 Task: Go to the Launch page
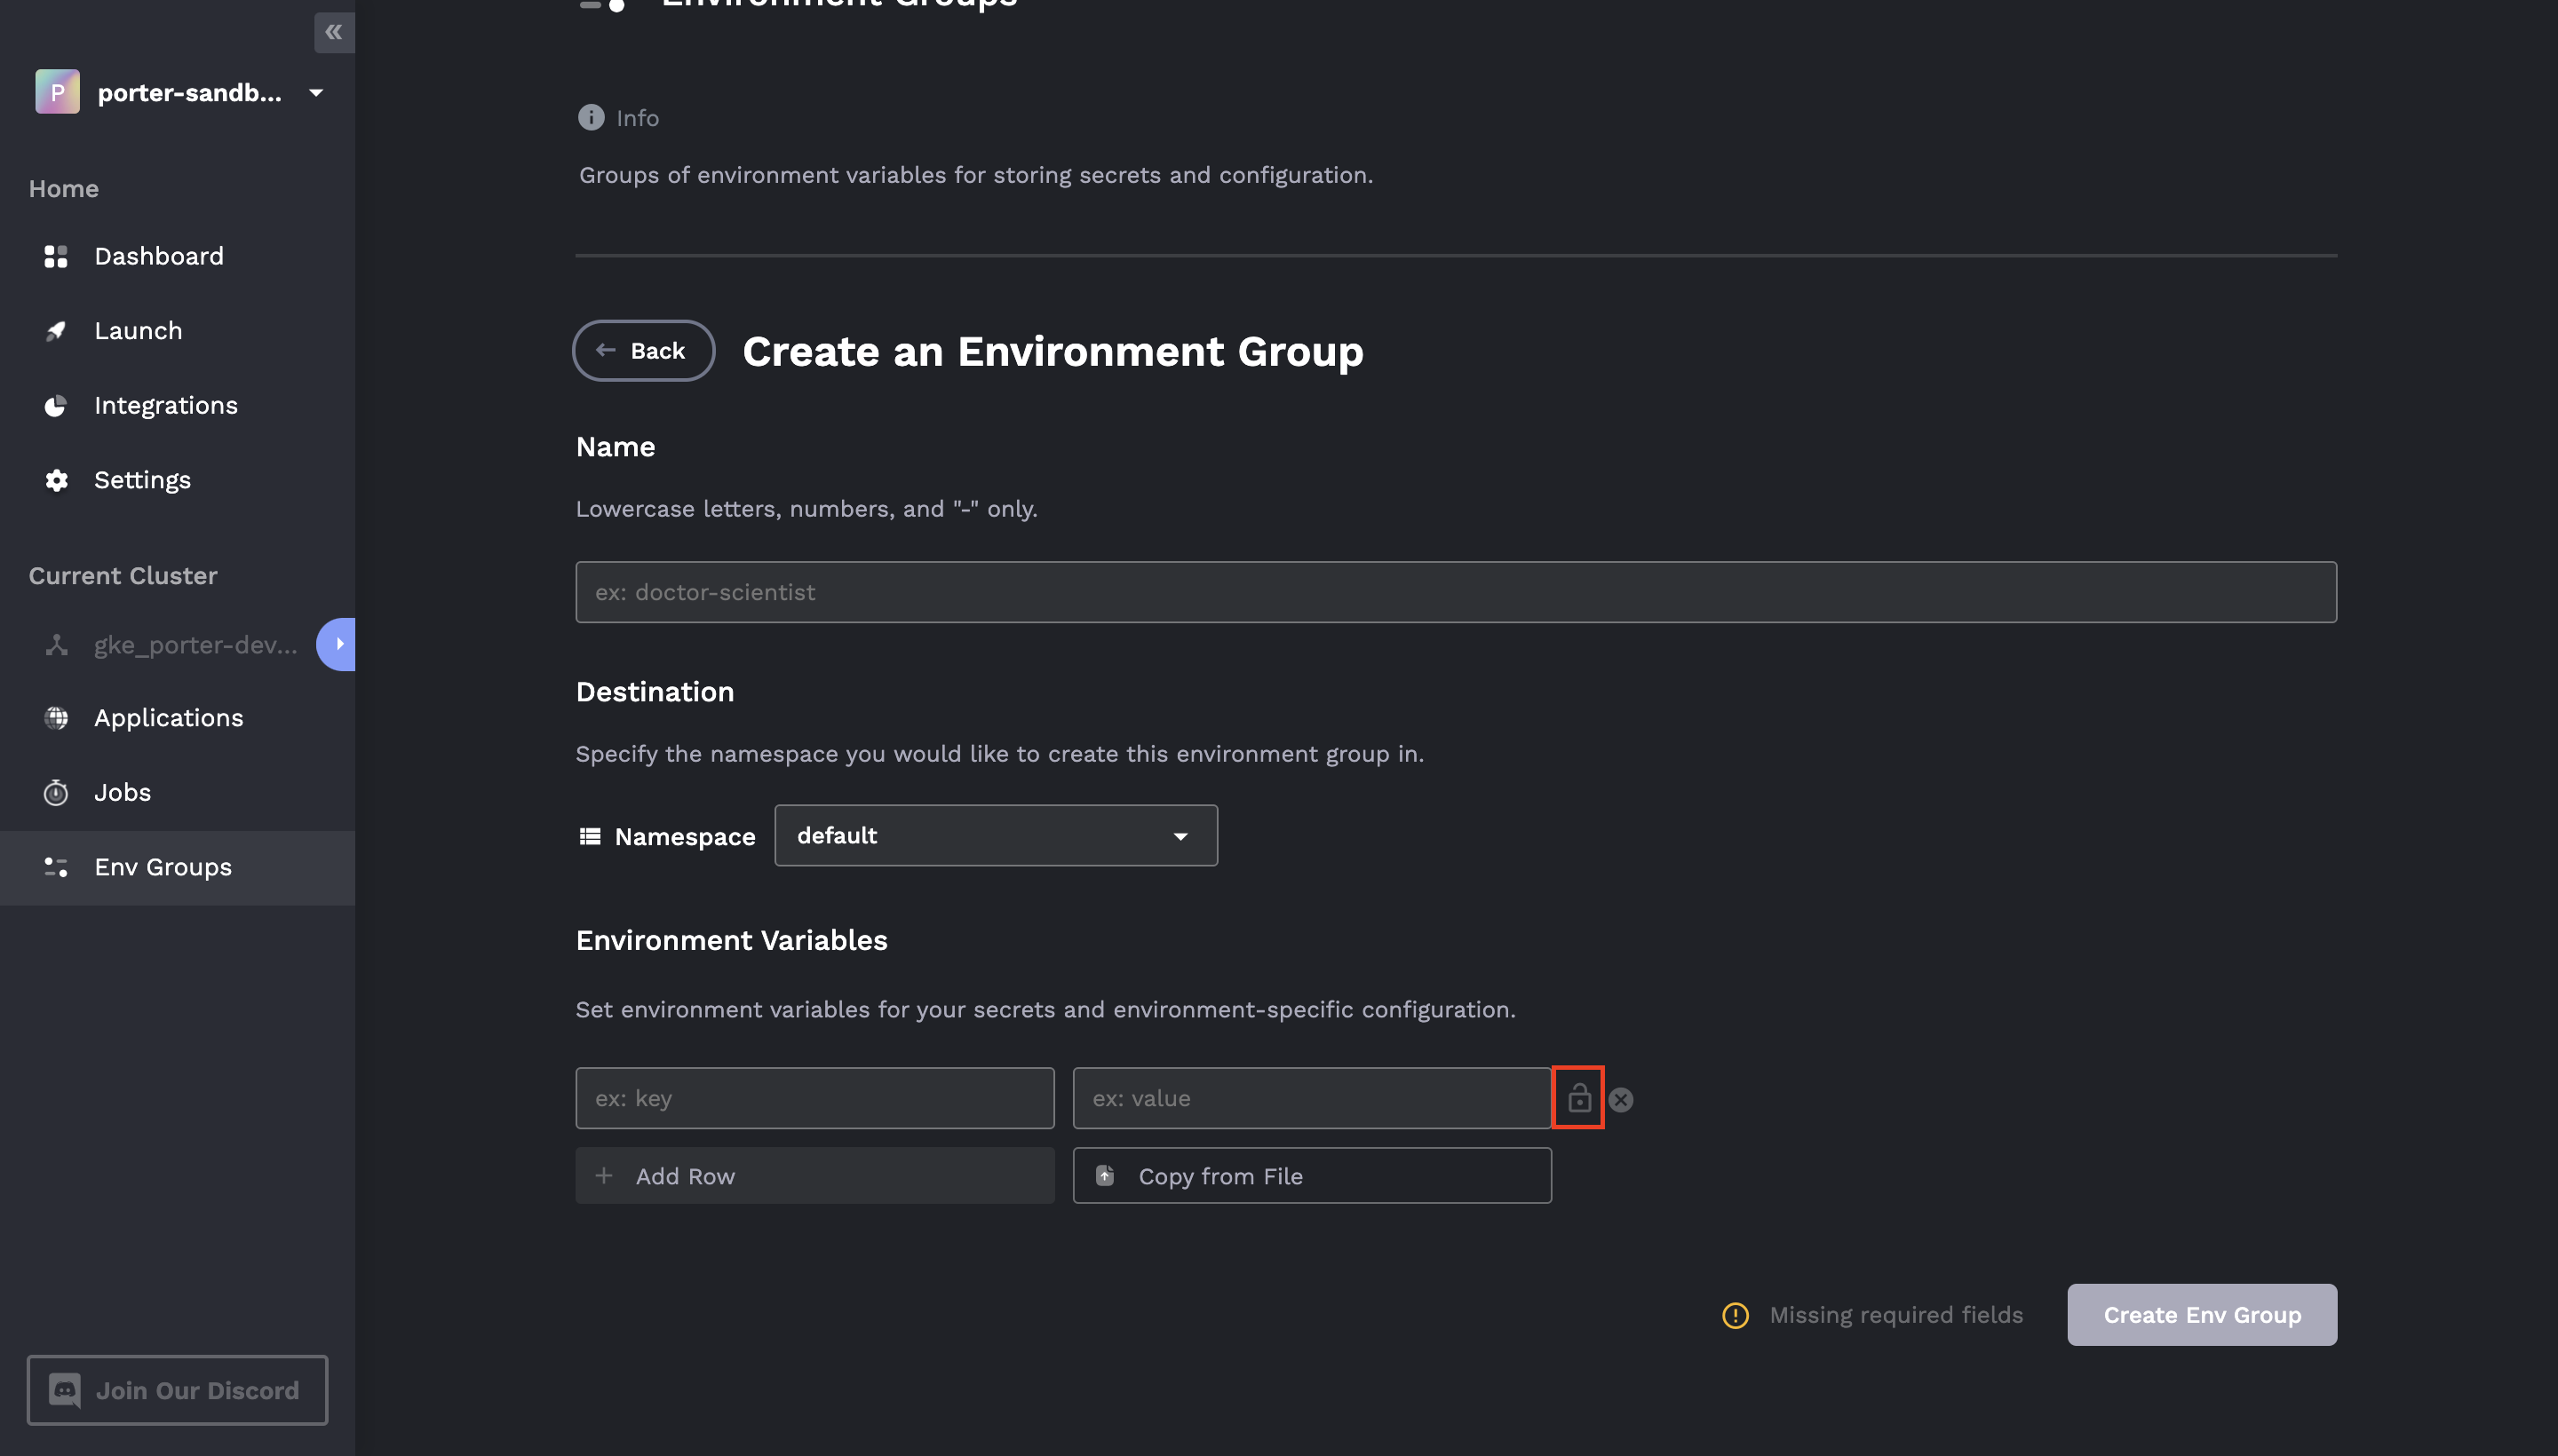(x=138, y=331)
